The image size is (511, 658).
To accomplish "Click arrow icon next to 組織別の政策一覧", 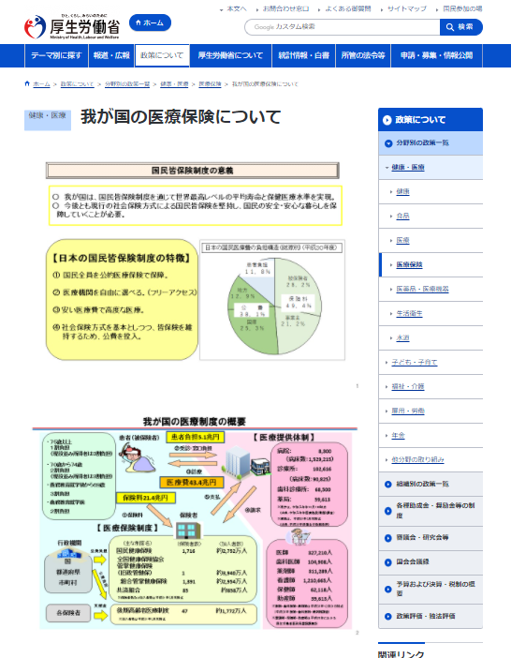I will click(388, 485).
